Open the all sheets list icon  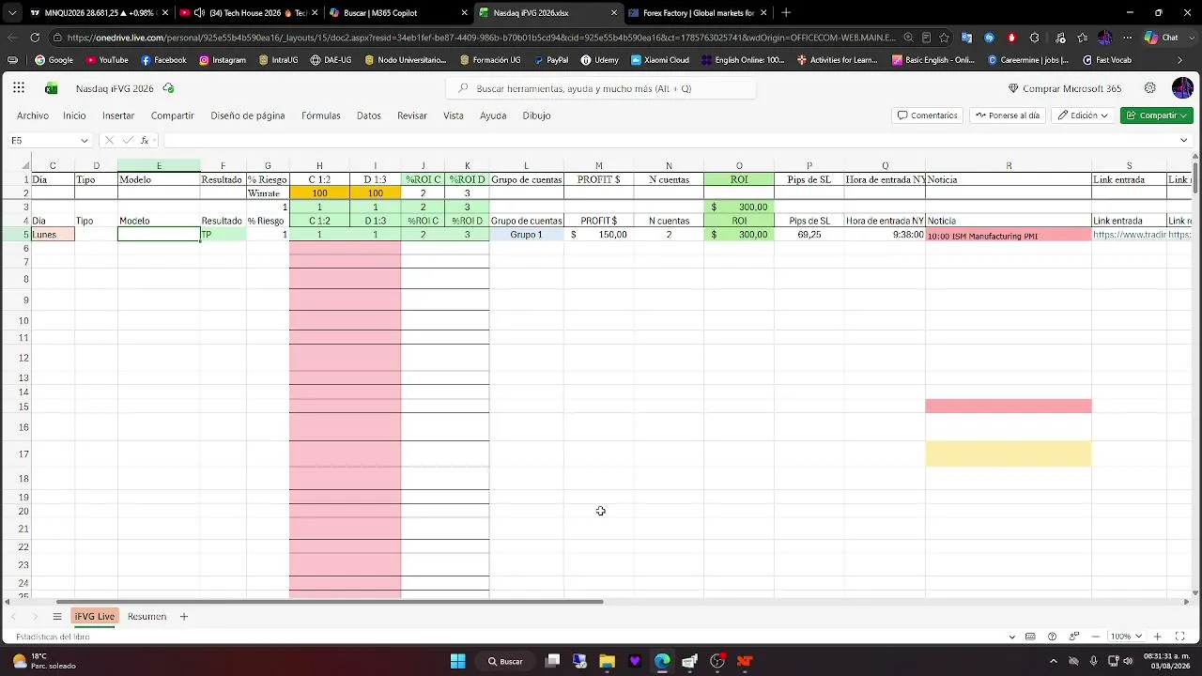click(x=57, y=617)
